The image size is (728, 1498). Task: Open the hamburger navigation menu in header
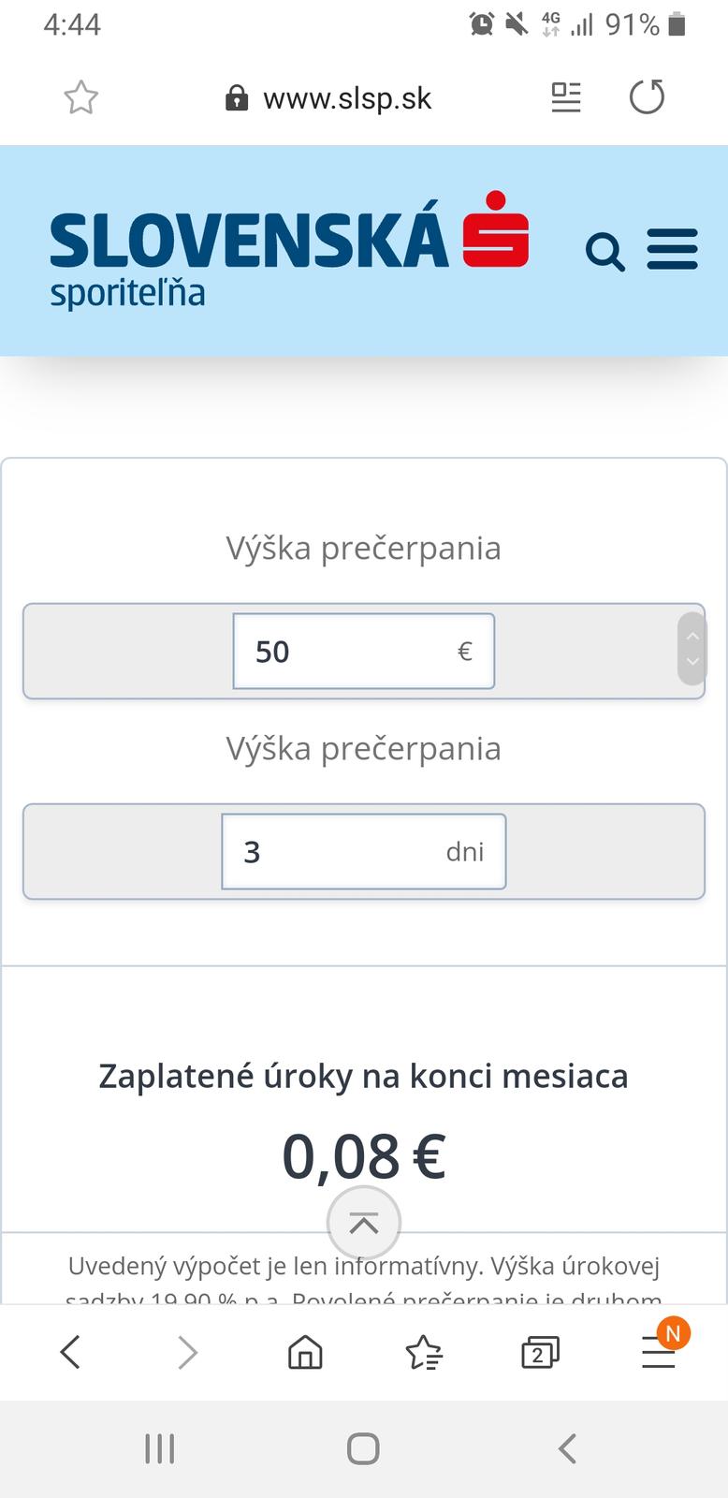[672, 250]
